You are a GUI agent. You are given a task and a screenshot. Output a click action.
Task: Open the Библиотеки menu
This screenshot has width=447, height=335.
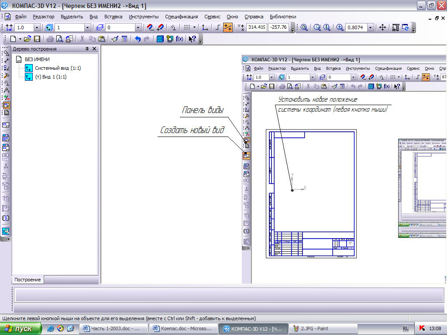click(x=283, y=17)
